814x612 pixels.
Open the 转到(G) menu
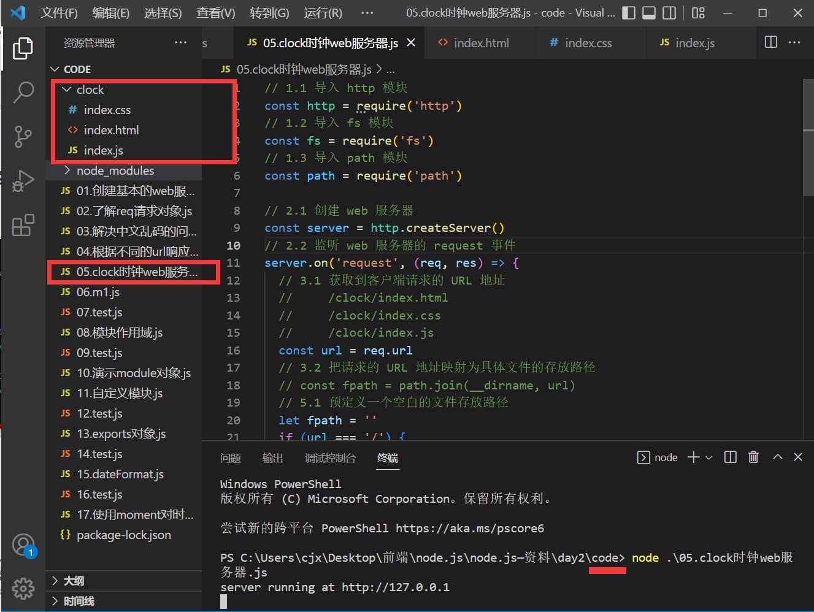(x=269, y=13)
